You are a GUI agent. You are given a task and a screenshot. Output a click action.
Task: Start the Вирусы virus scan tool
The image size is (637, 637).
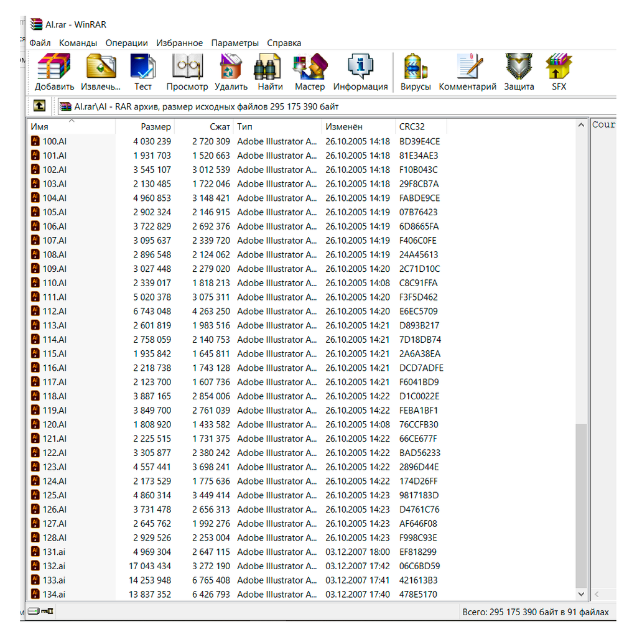[415, 66]
